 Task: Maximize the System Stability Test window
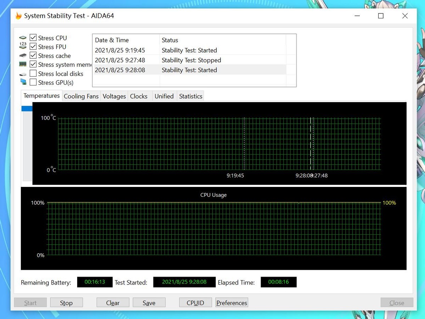tap(381, 16)
